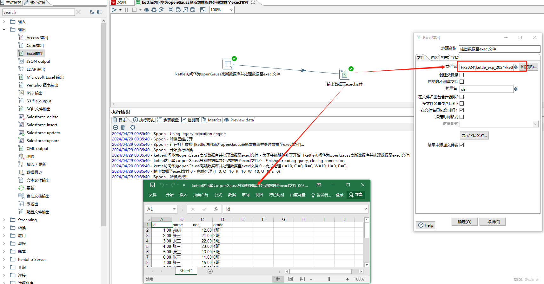The width and height of the screenshot is (544, 284).
Task: Toggle do not create file at start checkbox
Action: pyautogui.click(x=462, y=82)
